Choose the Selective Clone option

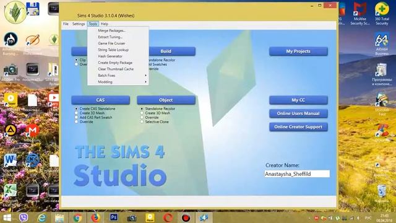(x=142, y=121)
